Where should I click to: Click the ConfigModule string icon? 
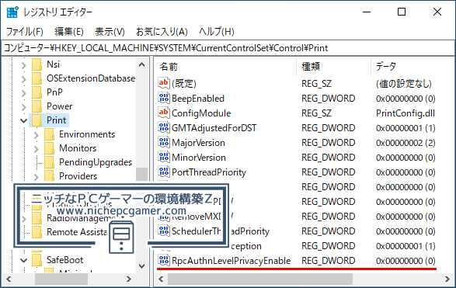coord(164,113)
